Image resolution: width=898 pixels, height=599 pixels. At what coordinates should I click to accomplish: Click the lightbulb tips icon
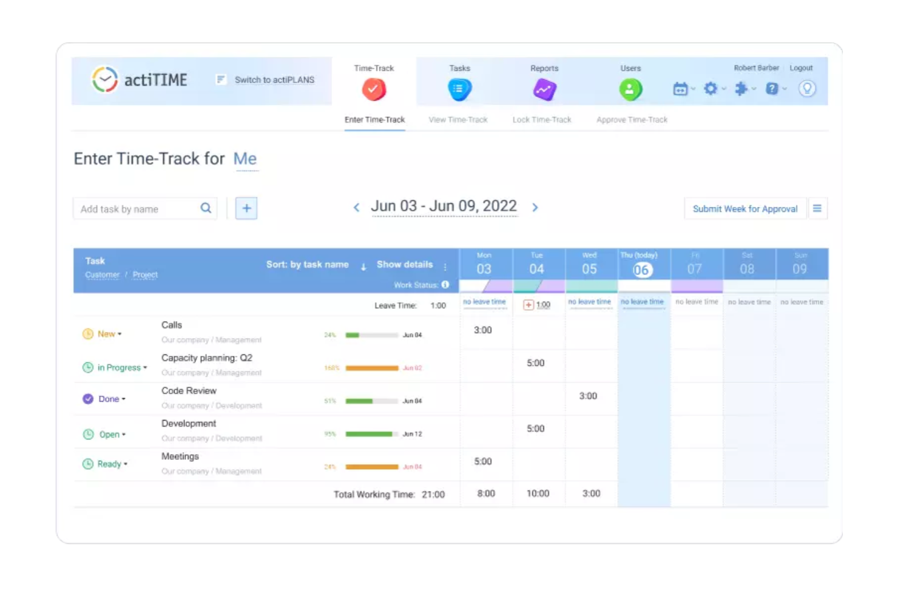[807, 89]
